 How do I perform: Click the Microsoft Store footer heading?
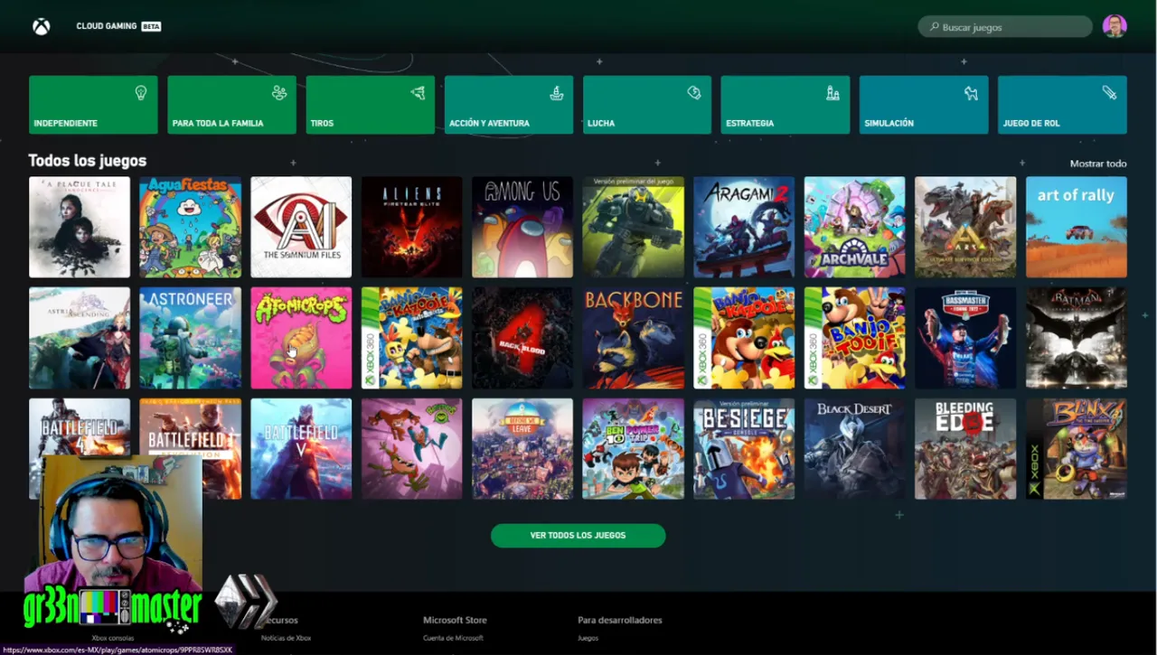coord(455,620)
